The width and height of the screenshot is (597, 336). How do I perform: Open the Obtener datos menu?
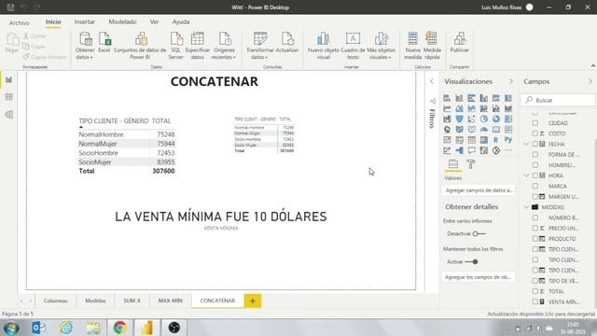(85, 46)
